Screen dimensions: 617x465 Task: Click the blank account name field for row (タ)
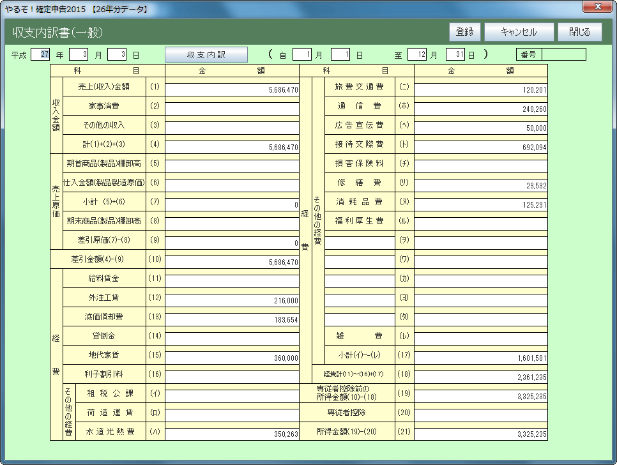click(x=360, y=319)
